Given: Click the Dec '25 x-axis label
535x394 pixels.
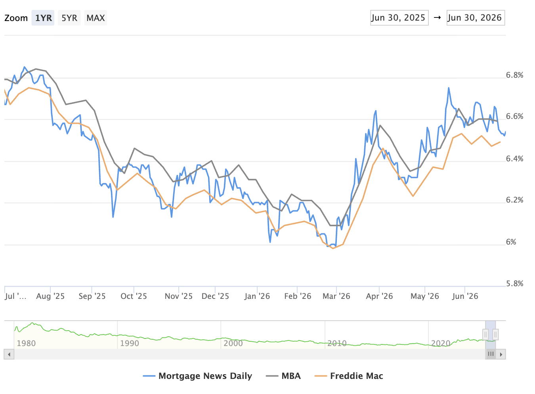Looking at the screenshot, I should tap(215, 296).
